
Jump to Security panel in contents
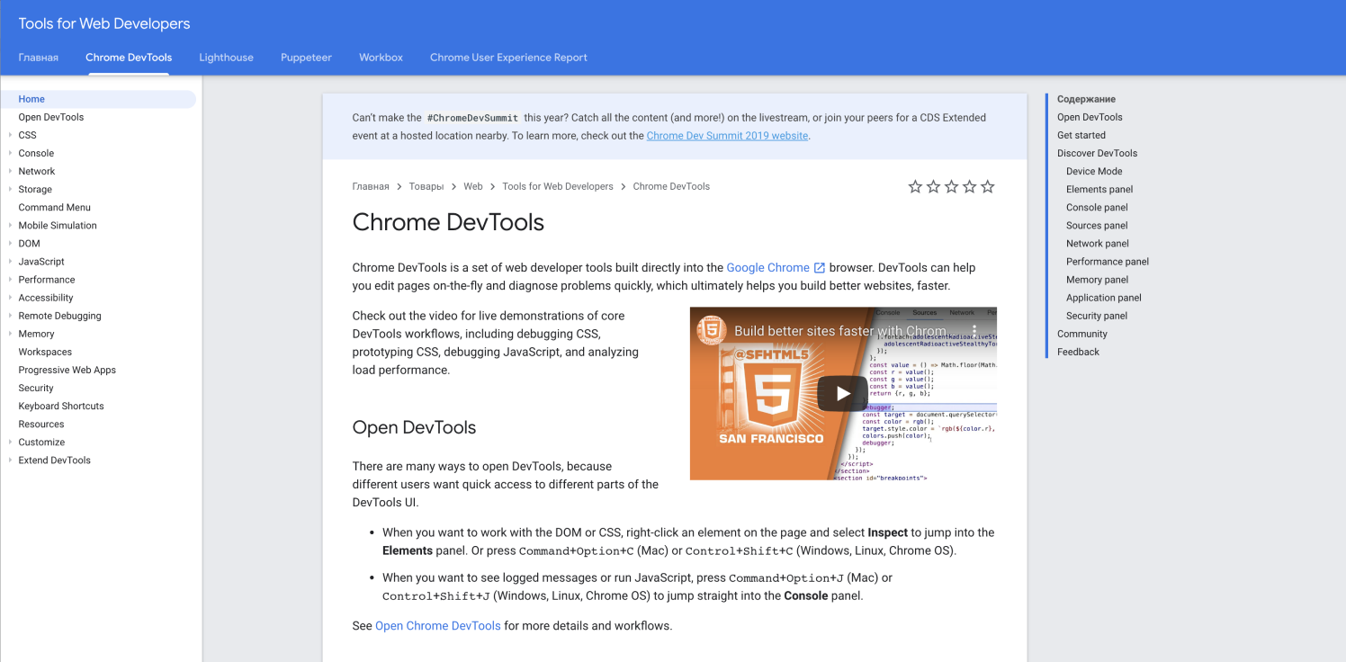(1097, 315)
